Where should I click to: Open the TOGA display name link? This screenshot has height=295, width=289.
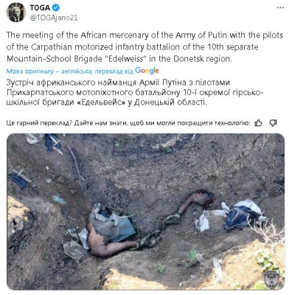click(40, 8)
